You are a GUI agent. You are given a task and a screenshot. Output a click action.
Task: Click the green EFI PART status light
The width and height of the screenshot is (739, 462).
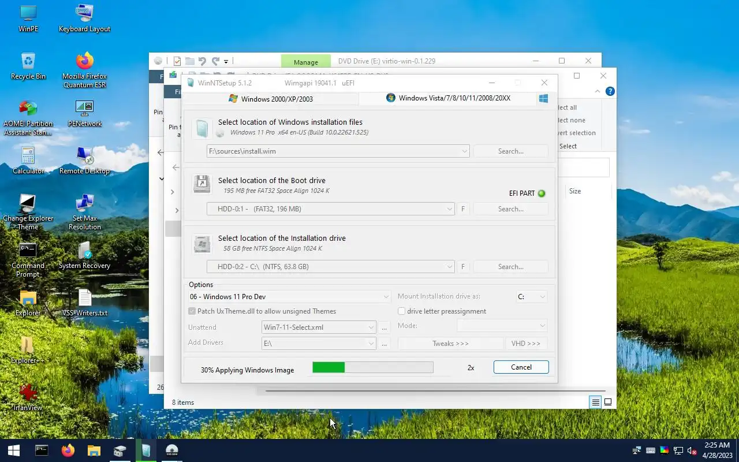pyautogui.click(x=542, y=193)
